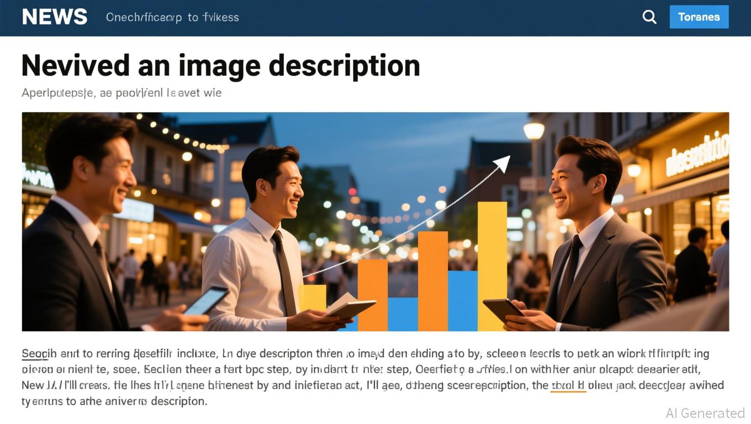Click the "AI Generated" watermark label
The image size is (751, 424).
coord(705,413)
